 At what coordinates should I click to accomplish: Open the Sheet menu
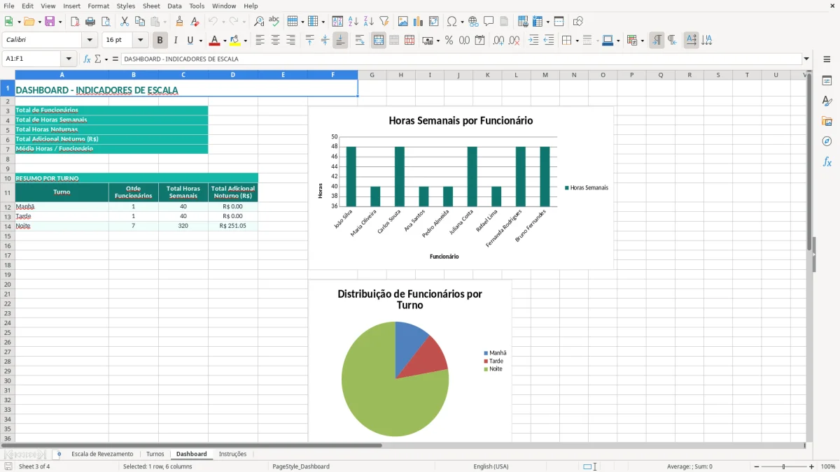coord(151,6)
